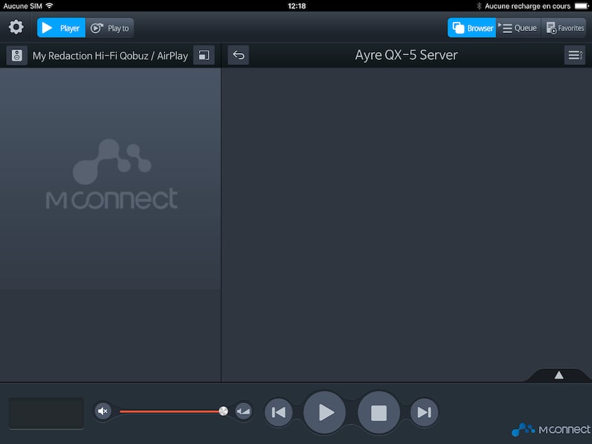592x444 pixels.
Task: Open the list view options menu
Action: 575,55
